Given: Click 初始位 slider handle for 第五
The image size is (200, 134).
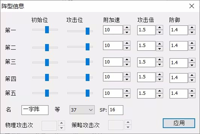Looking at the screenshot, I should click(x=47, y=93).
